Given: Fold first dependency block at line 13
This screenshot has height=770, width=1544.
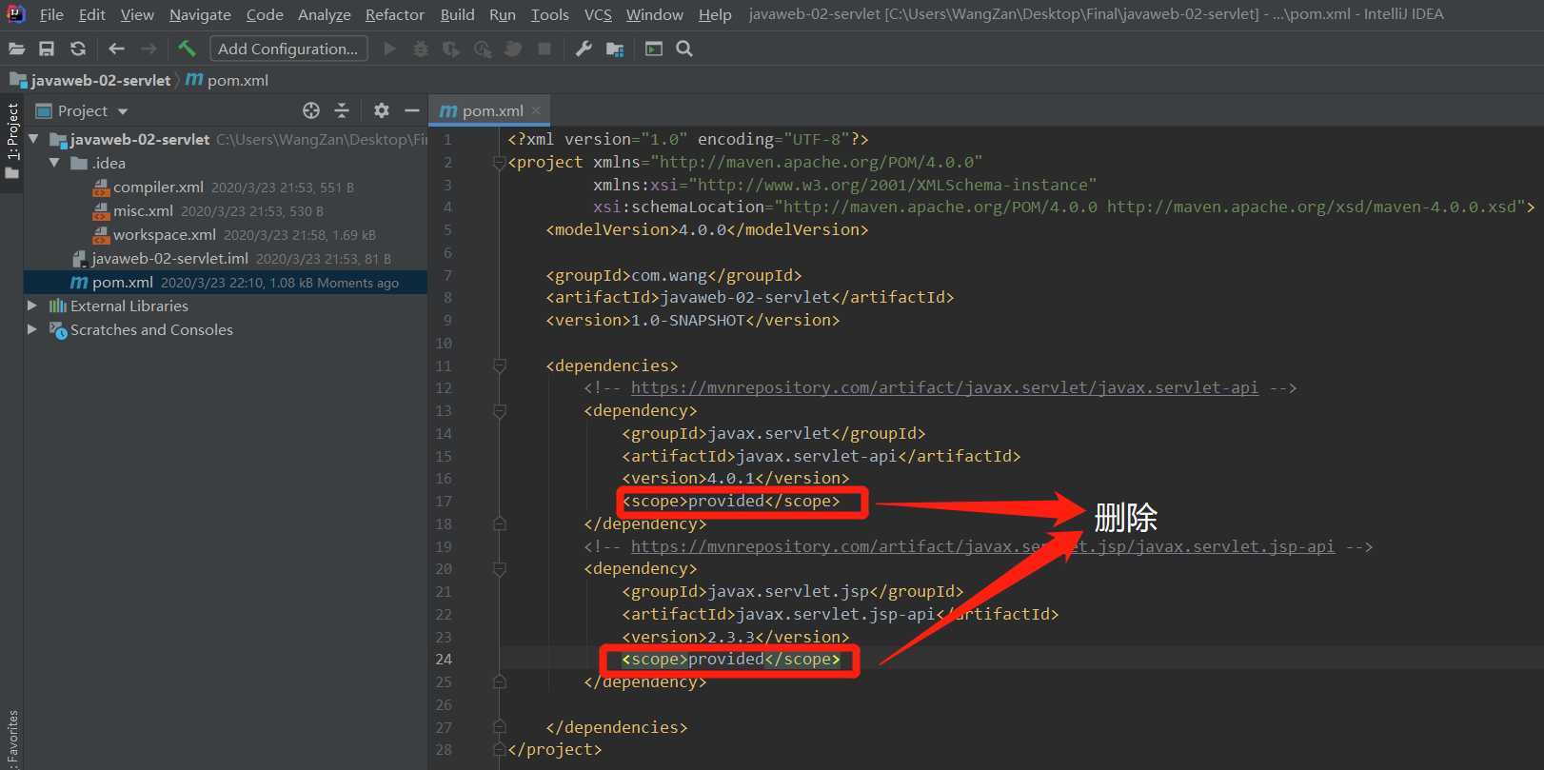Looking at the screenshot, I should click(x=500, y=411).
